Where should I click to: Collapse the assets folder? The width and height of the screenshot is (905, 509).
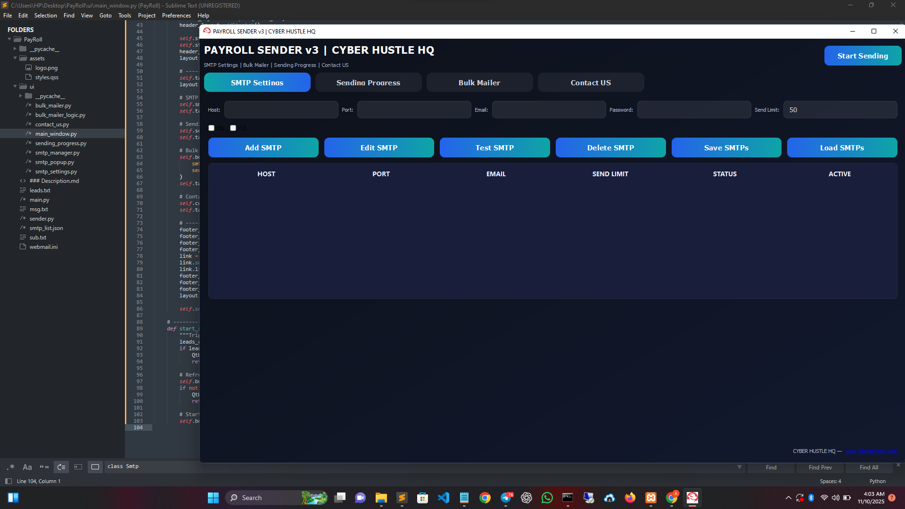click(x=15, y=58)
